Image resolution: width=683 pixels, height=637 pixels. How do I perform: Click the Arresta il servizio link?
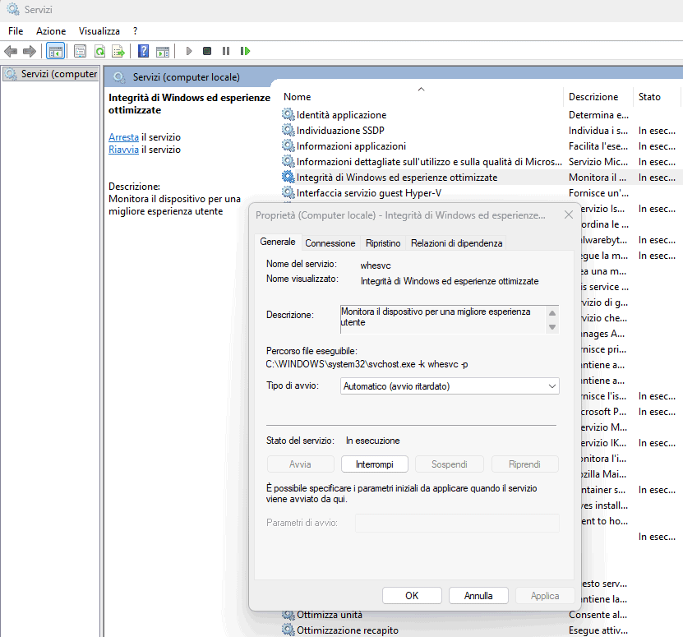(x=124, y=137)
